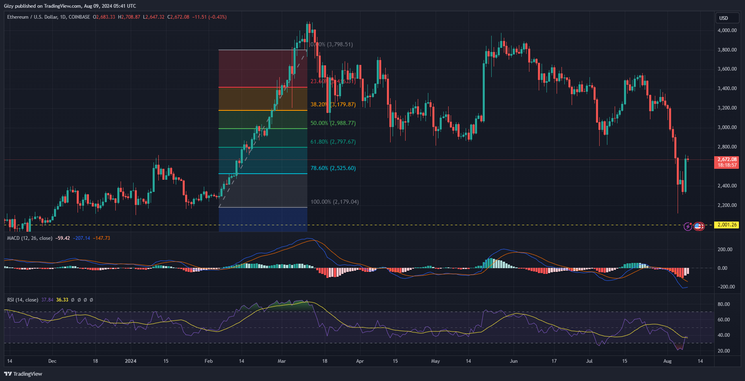Click the Jul label on time axis
Screen dimensions: 745x381
click(590, 361)
